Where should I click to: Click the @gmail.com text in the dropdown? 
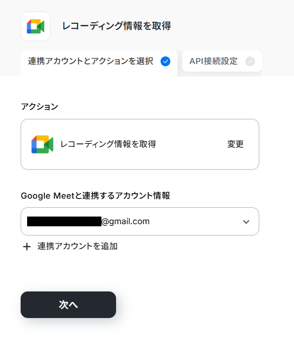tap(125, 221)
